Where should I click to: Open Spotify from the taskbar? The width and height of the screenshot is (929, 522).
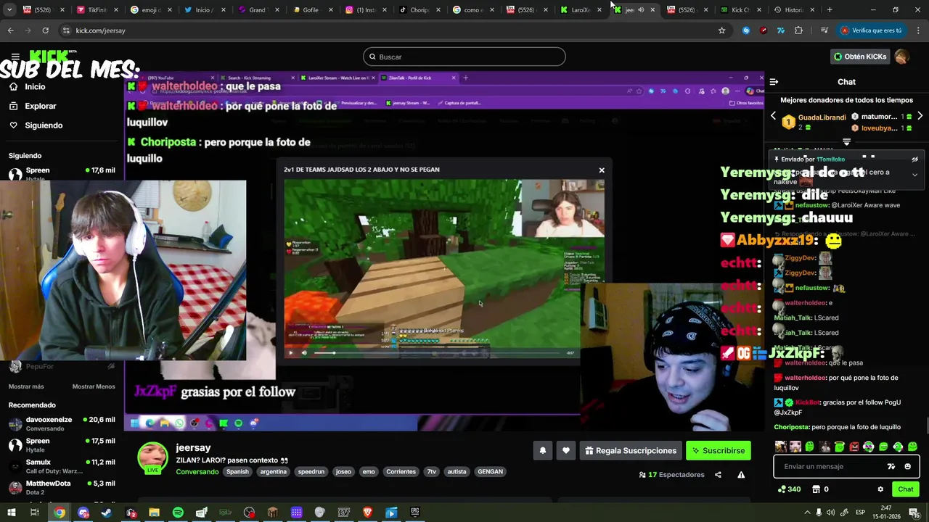[x=178, y=513]
